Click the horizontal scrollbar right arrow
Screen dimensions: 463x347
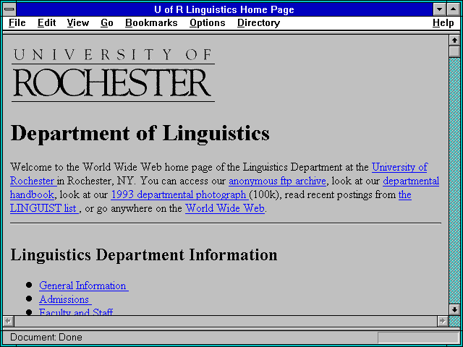pyautogui.click(x=443, y=321)
